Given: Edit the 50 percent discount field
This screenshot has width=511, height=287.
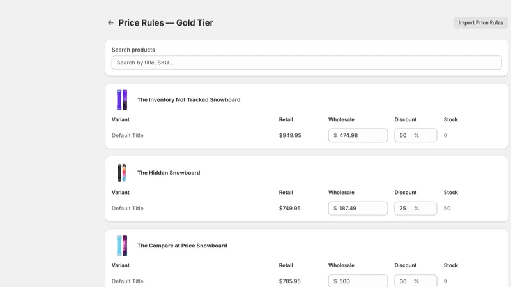Looking at the screenshot, I should point(416,135).
